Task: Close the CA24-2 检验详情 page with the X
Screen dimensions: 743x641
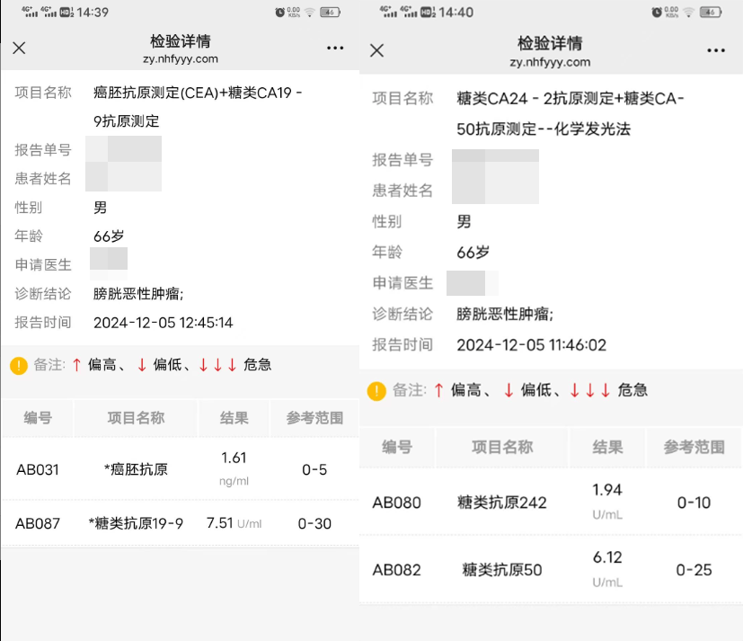Action: coord(376,49)
